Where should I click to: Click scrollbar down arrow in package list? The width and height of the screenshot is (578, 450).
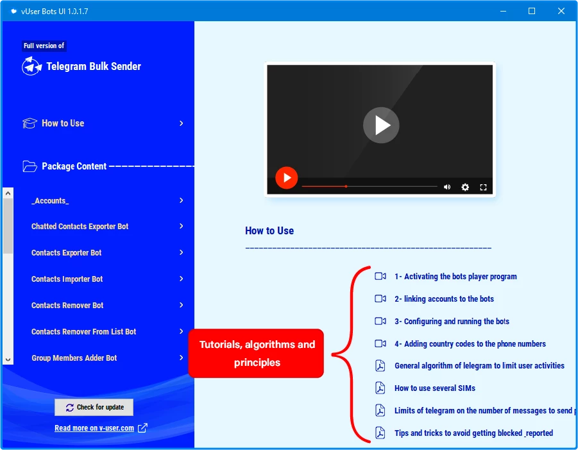click(x=8, y=359)
